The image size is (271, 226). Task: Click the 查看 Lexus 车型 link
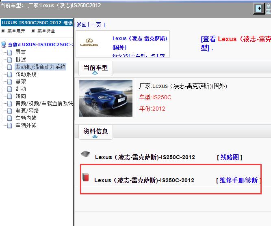pos(236,43)
